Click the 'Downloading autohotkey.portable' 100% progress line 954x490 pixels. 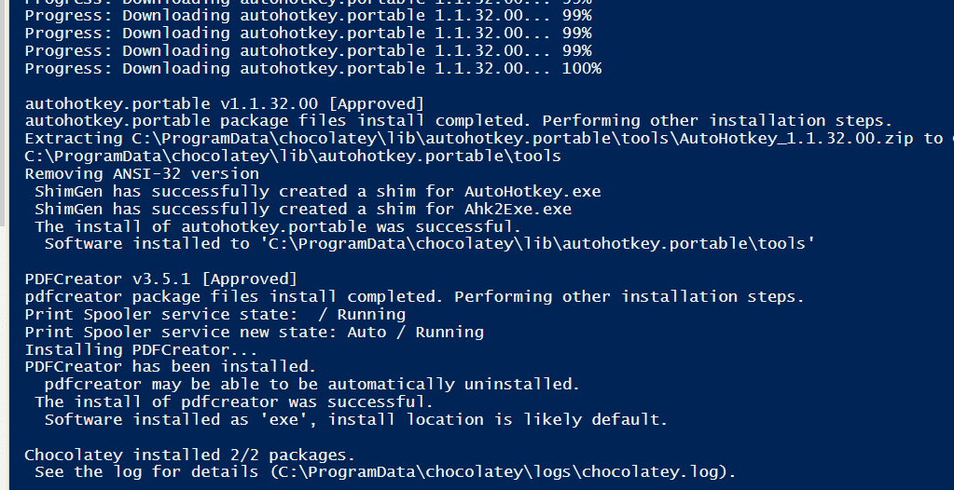pos(312,68)
